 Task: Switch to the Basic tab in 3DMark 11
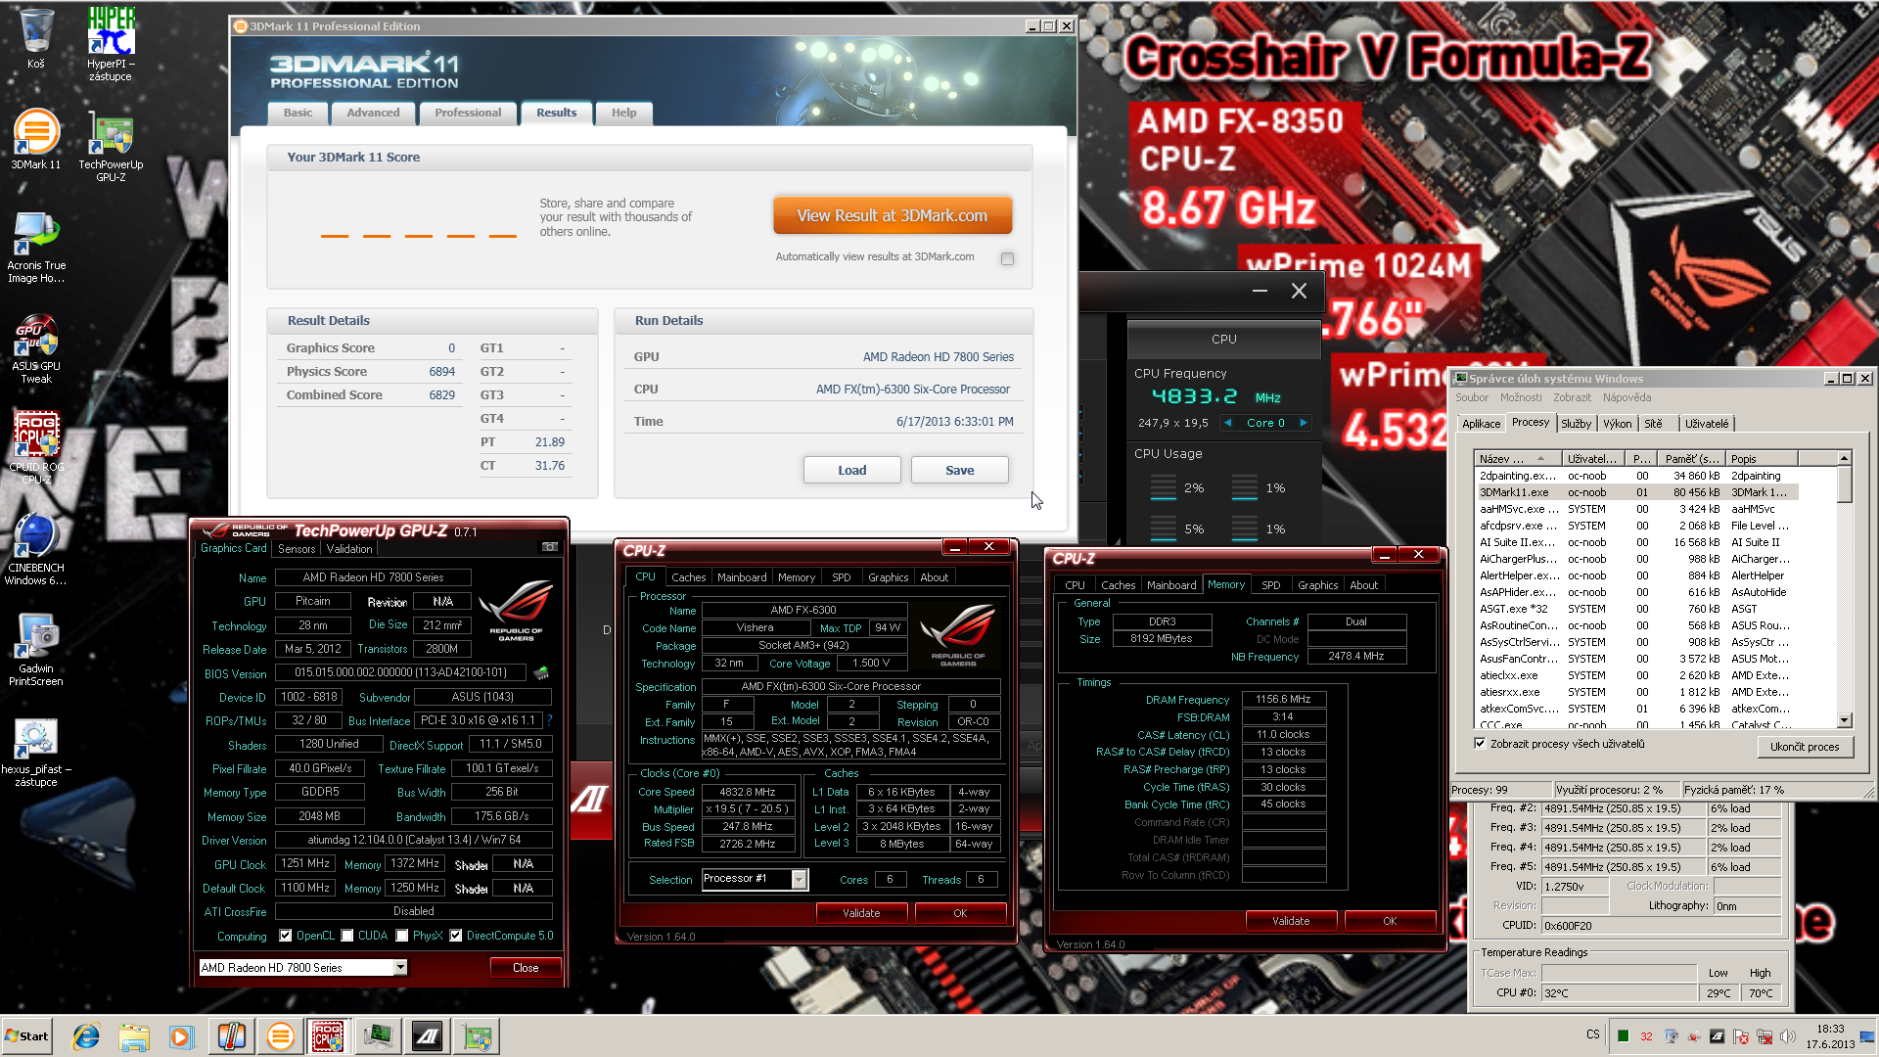(x=298, y=113)
